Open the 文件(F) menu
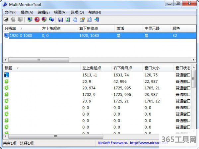 [11, 12]
